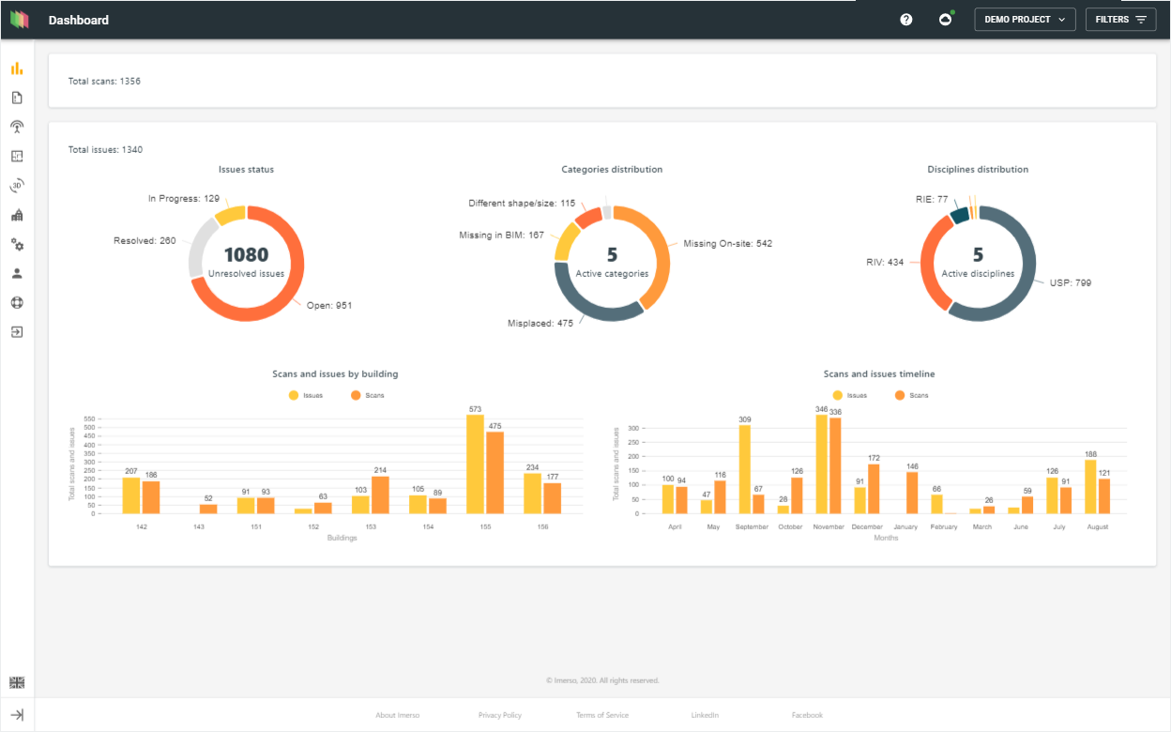Click the globe icon in sidebar
The width and height of the screenshot is (1171, 732).
click(x=16, y=301)
